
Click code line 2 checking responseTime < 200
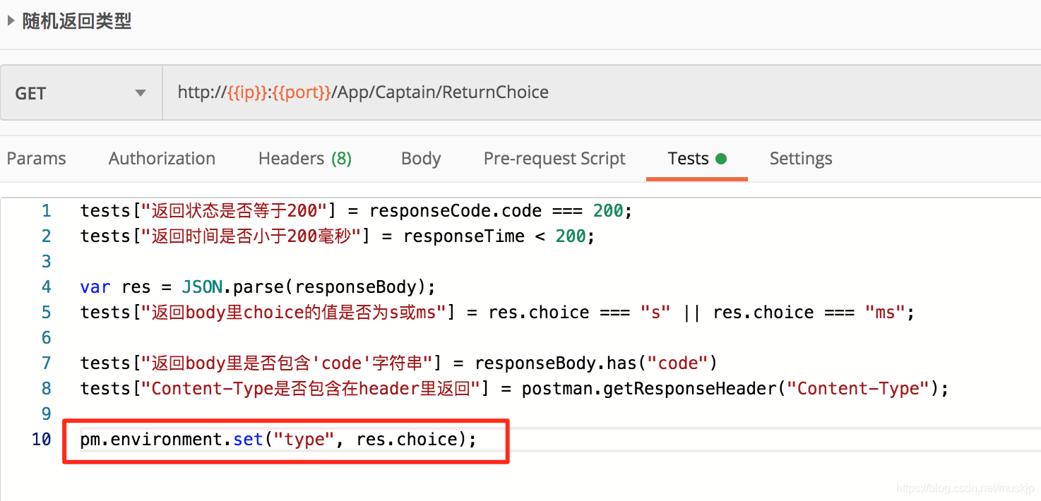click(338, 236)
